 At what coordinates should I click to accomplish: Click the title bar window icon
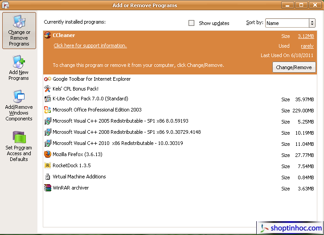tap(5, 5)
